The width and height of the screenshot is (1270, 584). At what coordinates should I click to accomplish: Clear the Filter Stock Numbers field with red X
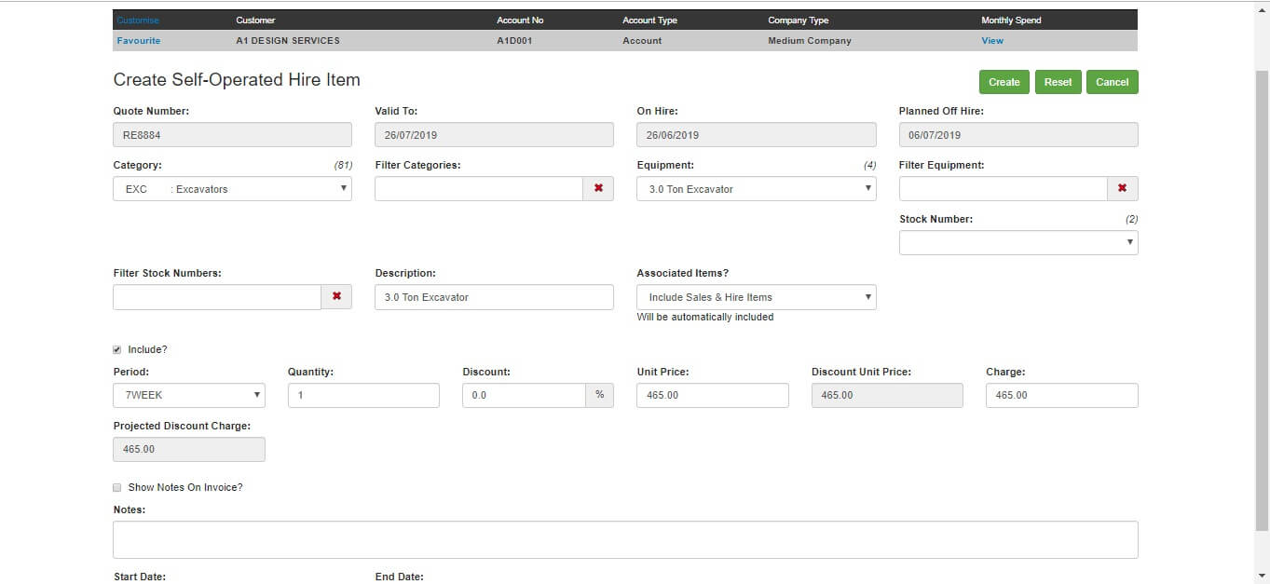pyautogui.click(x=336, y=297)
